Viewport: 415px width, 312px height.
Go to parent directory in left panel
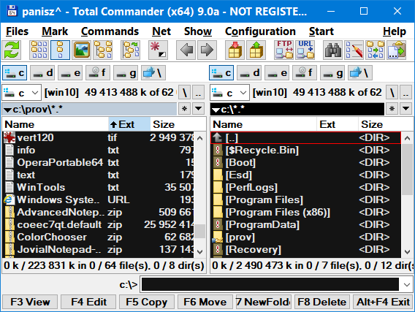198,93
